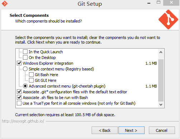Go to the next setup page
The image size is (180, 139).
[131, 130]
